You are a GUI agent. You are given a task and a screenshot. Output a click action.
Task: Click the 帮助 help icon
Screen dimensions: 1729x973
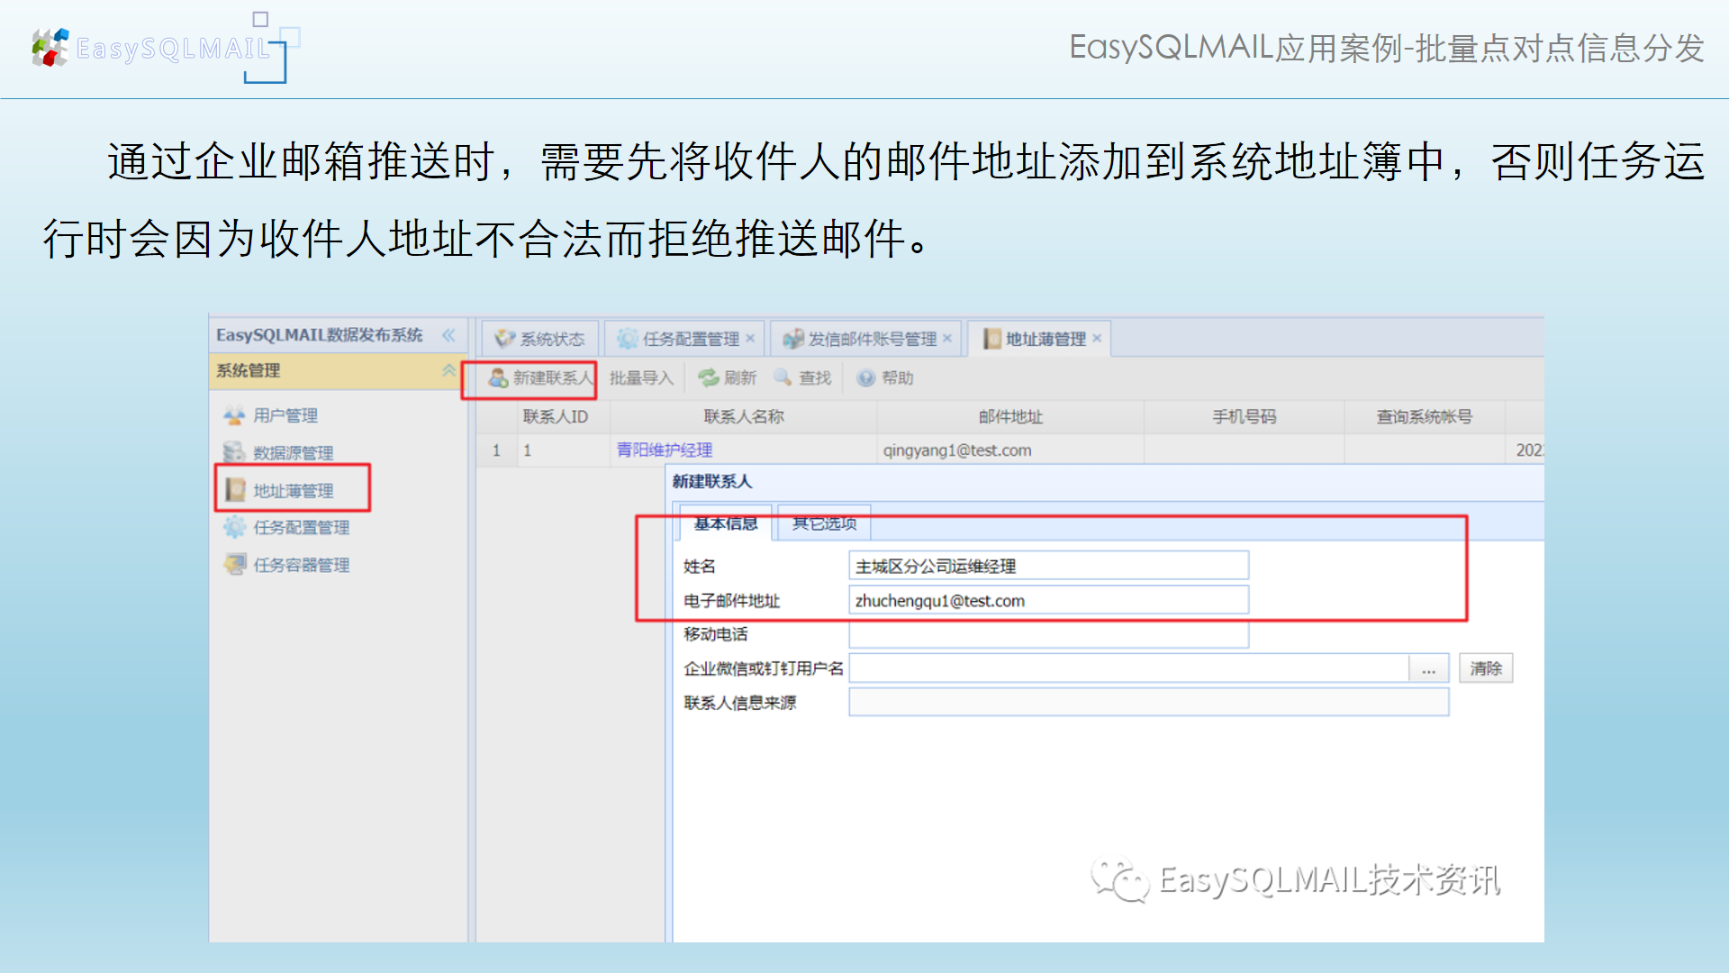[866, 378]
